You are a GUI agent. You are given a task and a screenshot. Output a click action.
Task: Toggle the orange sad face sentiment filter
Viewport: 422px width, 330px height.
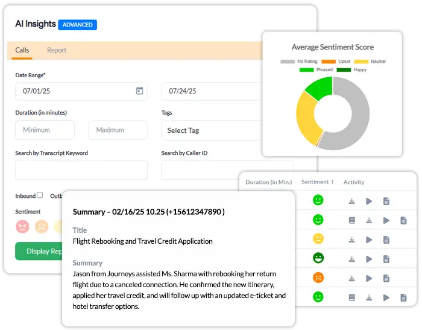tap(42, 226)
